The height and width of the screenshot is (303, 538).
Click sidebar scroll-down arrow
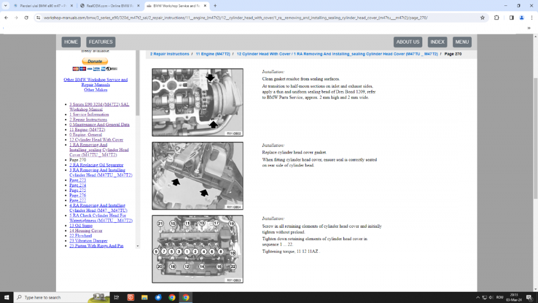coord(138,246)
